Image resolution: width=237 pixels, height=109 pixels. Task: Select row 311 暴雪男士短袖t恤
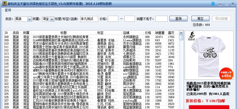click(x=91, y=47)
